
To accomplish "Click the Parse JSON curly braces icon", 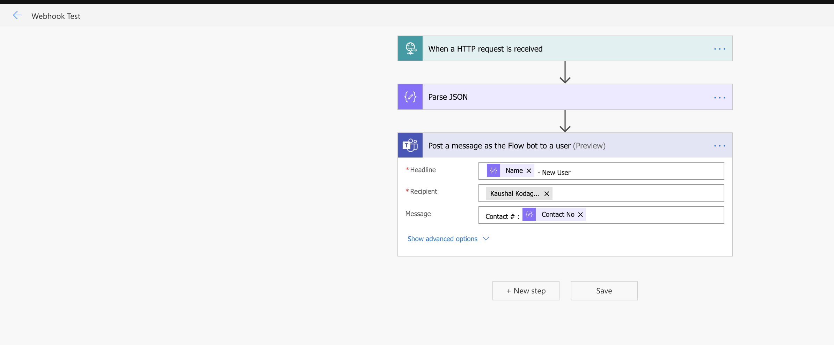I will click(410, 97).
